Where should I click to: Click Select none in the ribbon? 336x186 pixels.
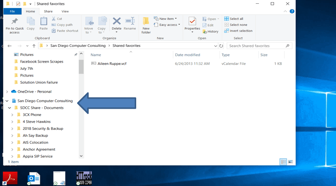point(236,25)
